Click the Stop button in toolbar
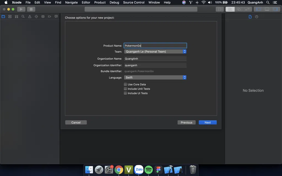The width and height of the screenshot is (282, 176). (31, 9)
